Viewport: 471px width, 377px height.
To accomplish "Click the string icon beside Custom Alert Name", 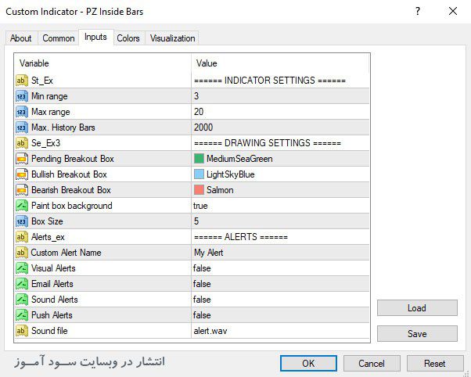I will [x=22, y=253].
